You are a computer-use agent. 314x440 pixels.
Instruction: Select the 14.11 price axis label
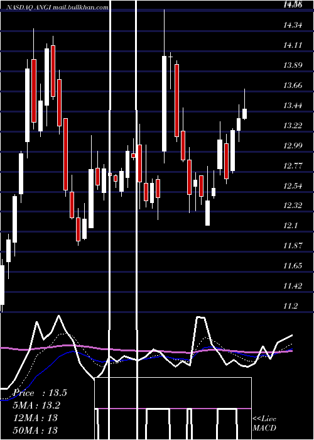293,45
